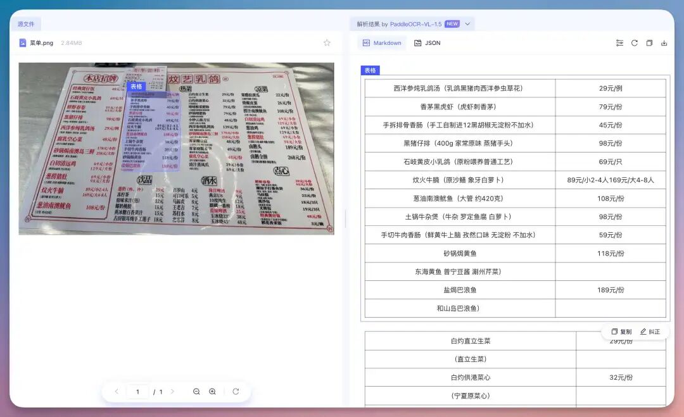Refresh the parsing results
This screenshot has width=684, height=417.
(x=634, y=43)
